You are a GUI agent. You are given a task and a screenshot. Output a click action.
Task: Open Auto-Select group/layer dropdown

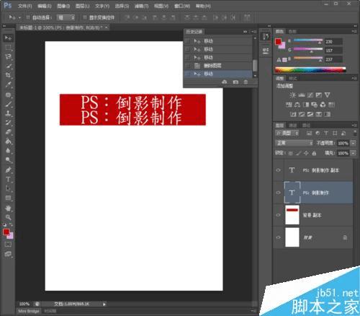pos(66,17)
